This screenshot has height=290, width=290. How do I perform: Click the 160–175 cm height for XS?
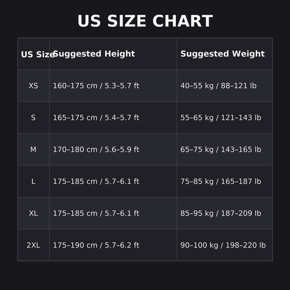pyautogui.click(x=96, y=86)
